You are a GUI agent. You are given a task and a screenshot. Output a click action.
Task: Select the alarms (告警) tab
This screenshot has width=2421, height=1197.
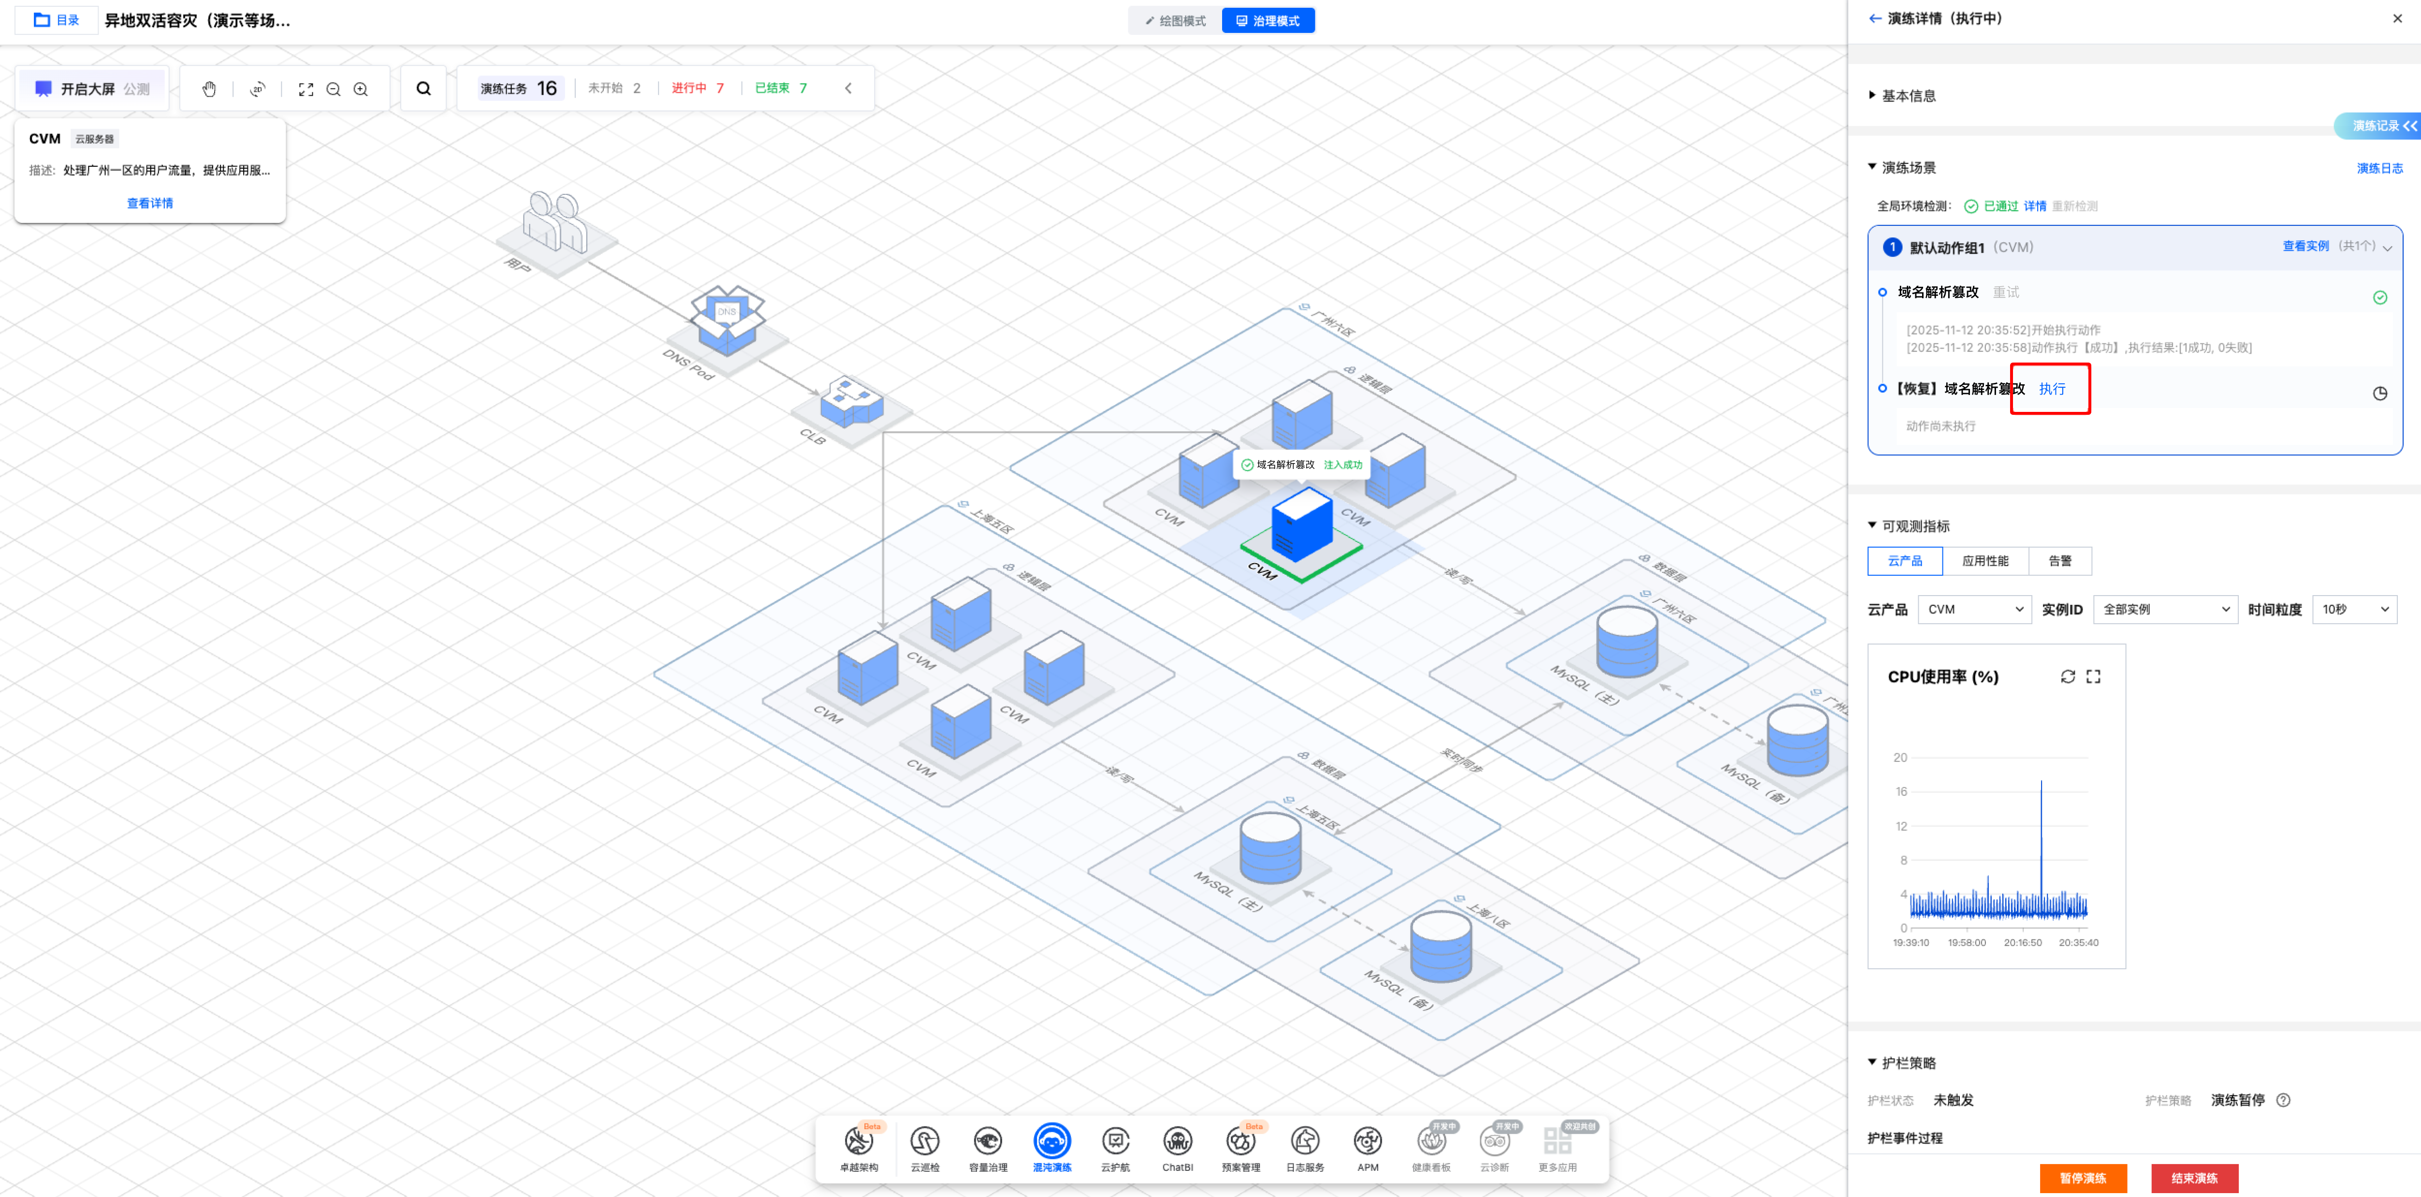point(2059,561)
